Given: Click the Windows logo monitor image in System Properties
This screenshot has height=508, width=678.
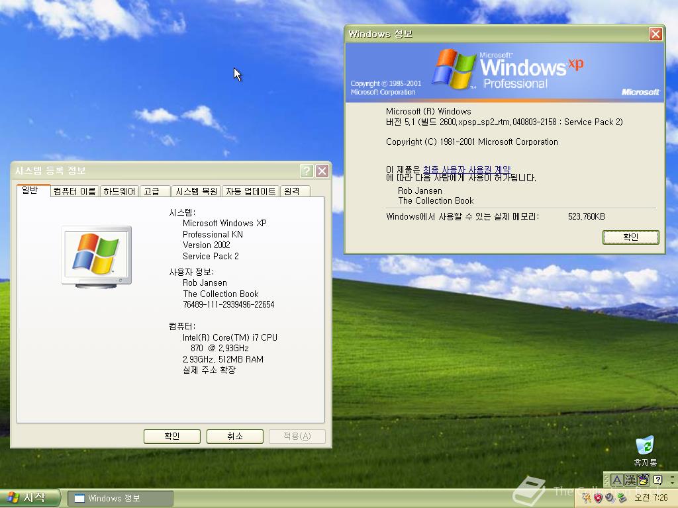Looking at the screenshot, I should [x=97, y=257].
